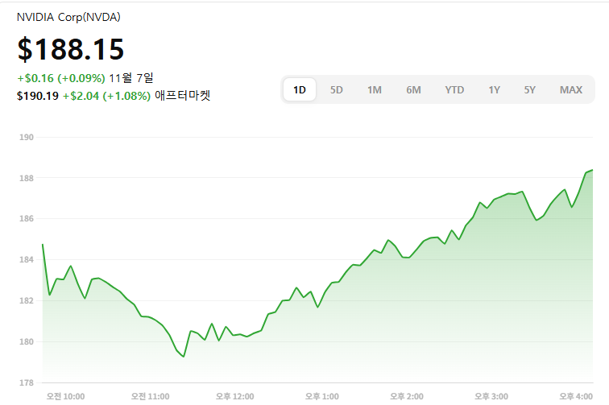Click the 11월 7일 date label
Screen dimensions: 609x405
pyautogui.click(x=131, y=78)
